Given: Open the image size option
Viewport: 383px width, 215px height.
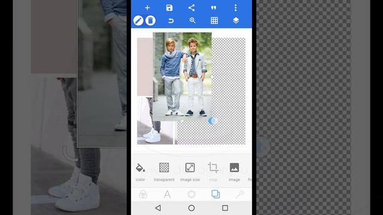Looking at the screenshot, I should pyautogui.click(x=190, y=171).
